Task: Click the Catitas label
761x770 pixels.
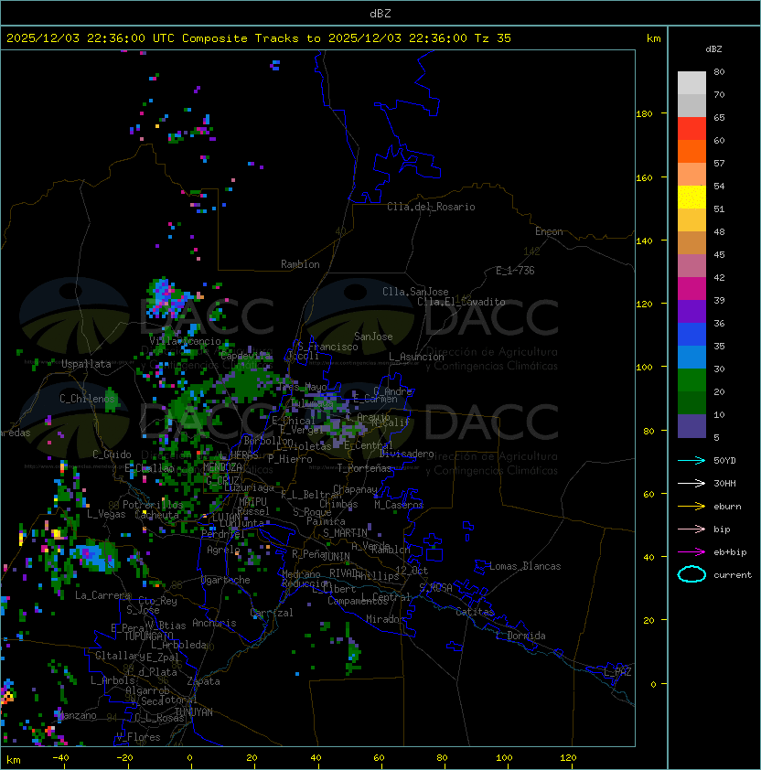Action: coord(475,612)
